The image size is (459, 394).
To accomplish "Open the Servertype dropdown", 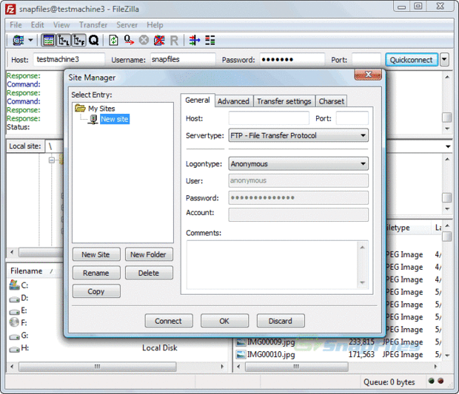I will (298, 135).
